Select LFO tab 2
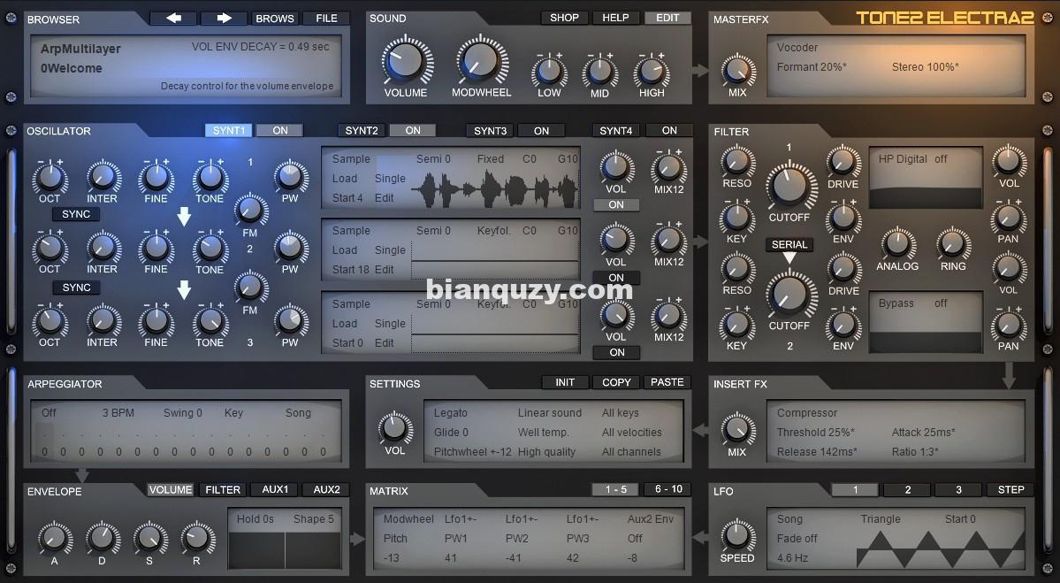 tap(907, 489)
